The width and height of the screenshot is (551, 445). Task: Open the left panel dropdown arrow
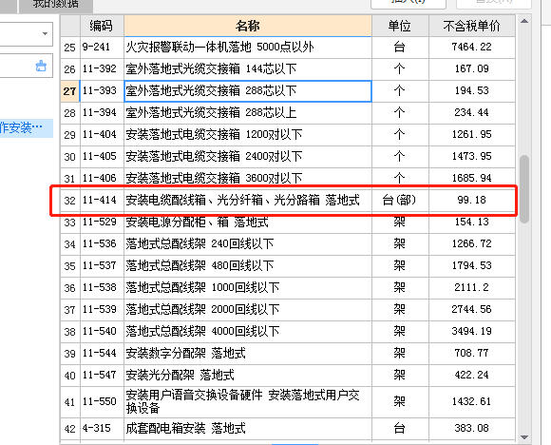(45, 34)
